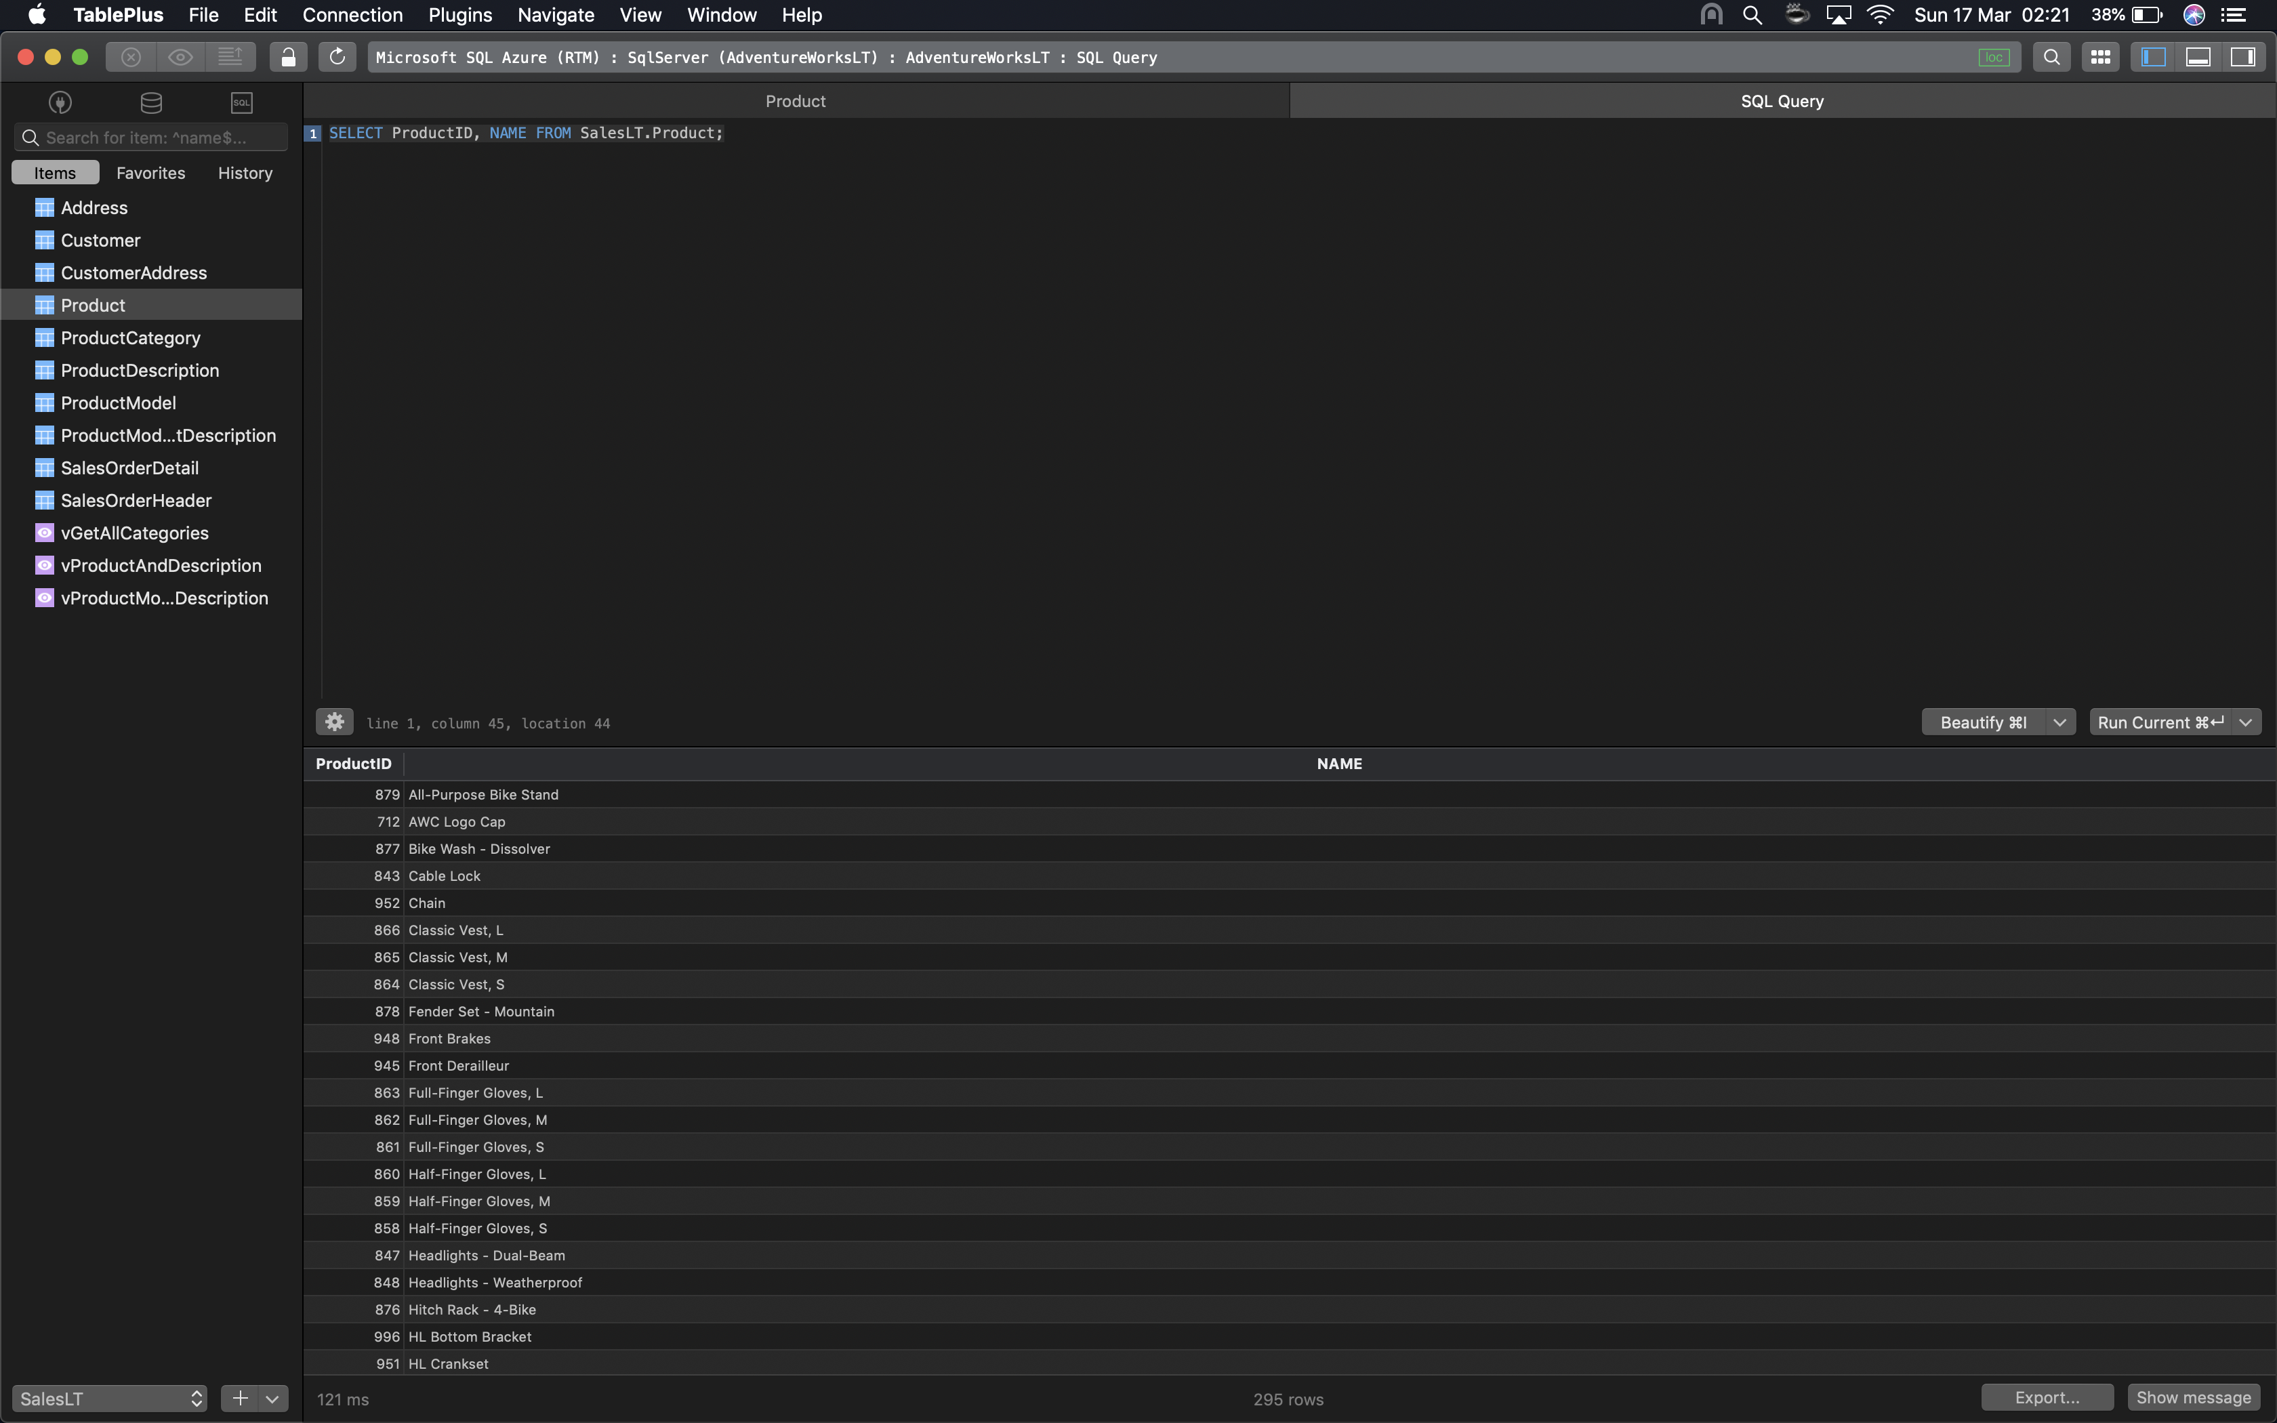Click the Export button
2277x1423 pixels.
[2047, 1397]
